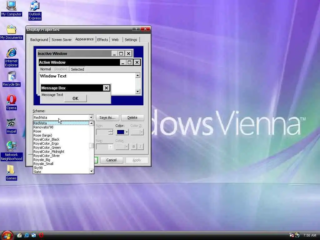Click the Apply button
320x240 pixels.
(137, 160)
